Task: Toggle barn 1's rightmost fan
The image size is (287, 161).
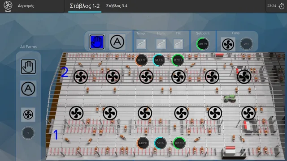Action: click(x=248, y=113)
